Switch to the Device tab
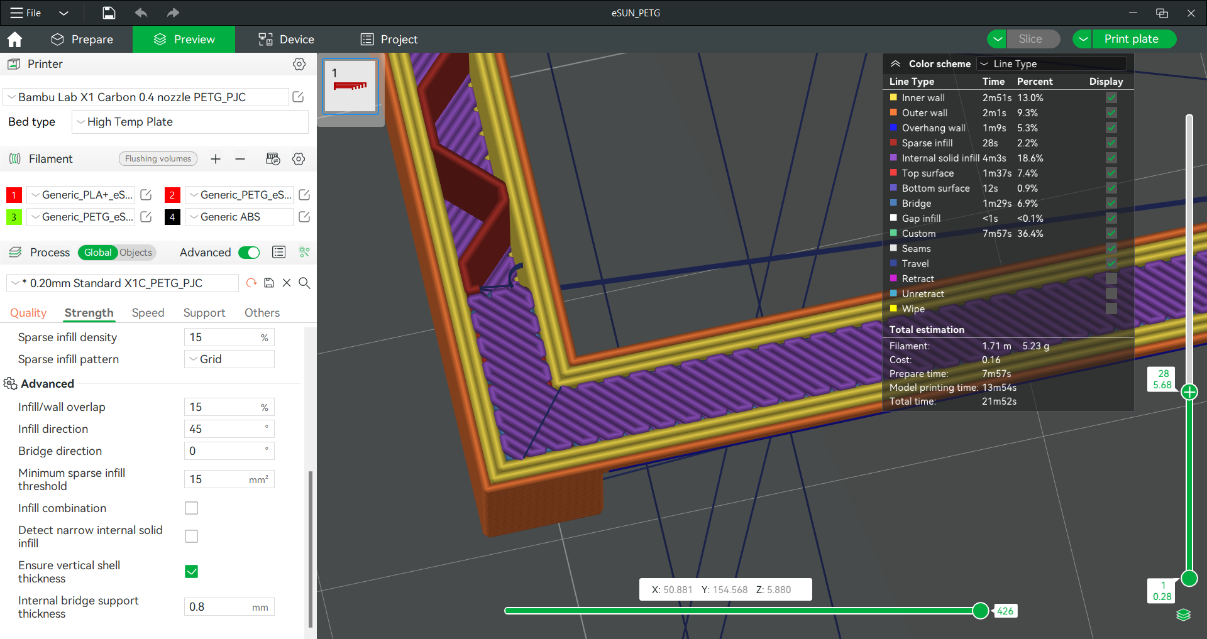 coord(287,39)
